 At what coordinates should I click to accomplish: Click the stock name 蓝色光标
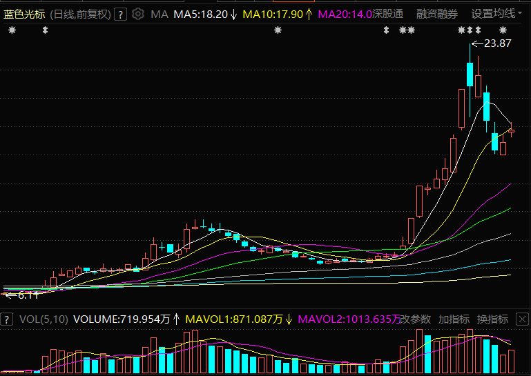(24, 14)
